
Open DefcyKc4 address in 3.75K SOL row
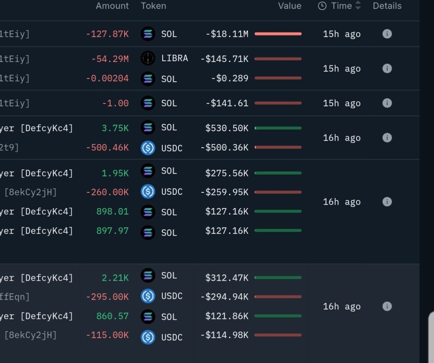coord(47,128)
